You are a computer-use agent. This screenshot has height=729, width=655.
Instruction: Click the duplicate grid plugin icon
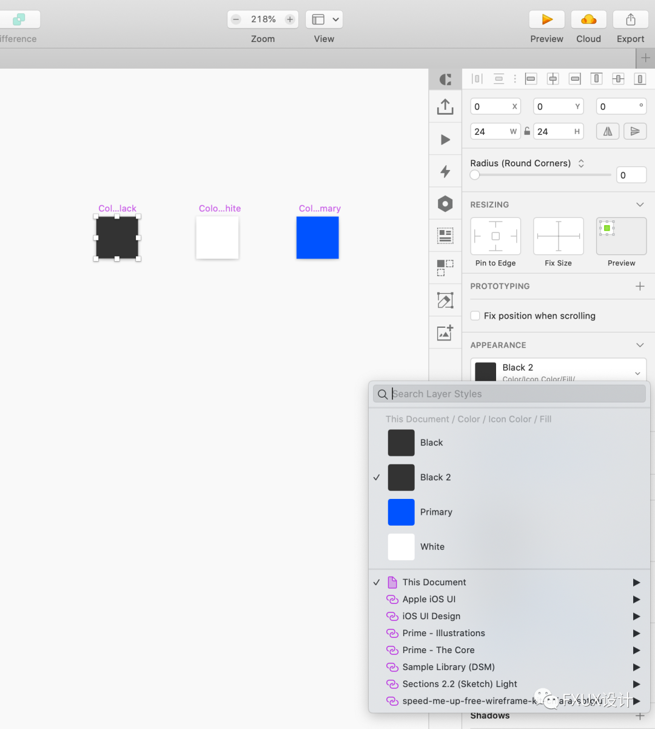click(x=445, y=268)
